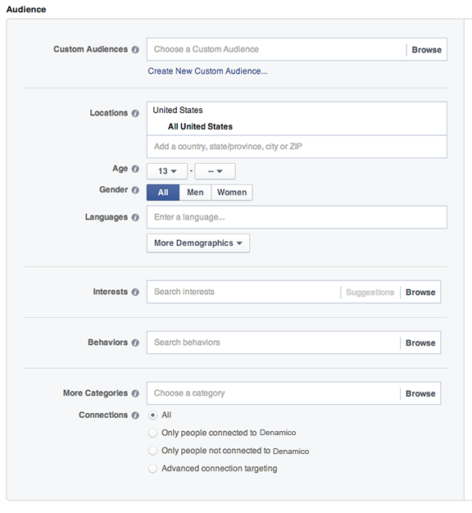This screenshot has width=472, height=513.
Task: Open the maximum age dropdown
Action: click(x=215, y=171)
